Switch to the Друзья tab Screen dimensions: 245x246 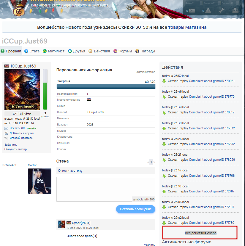[77, 51]
